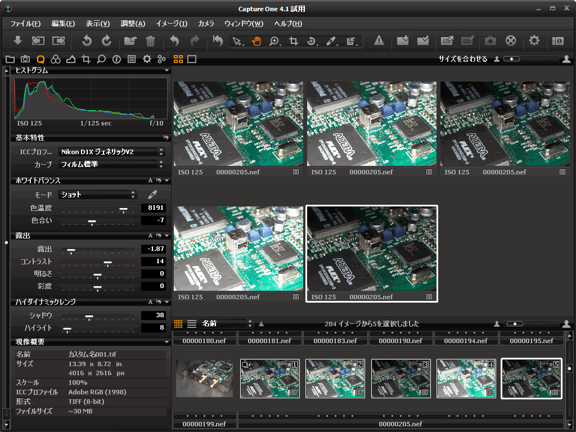Switch browser to list view

tap(192, 323)
